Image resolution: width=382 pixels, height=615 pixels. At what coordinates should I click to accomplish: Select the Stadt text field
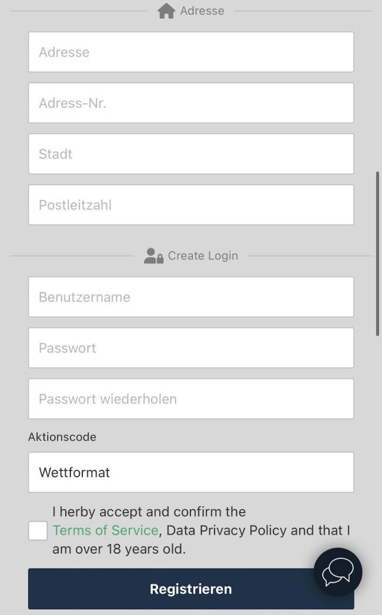coord(191,154)
